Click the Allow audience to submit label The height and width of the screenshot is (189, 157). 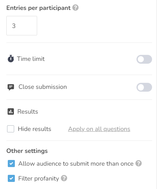point(76,164)
